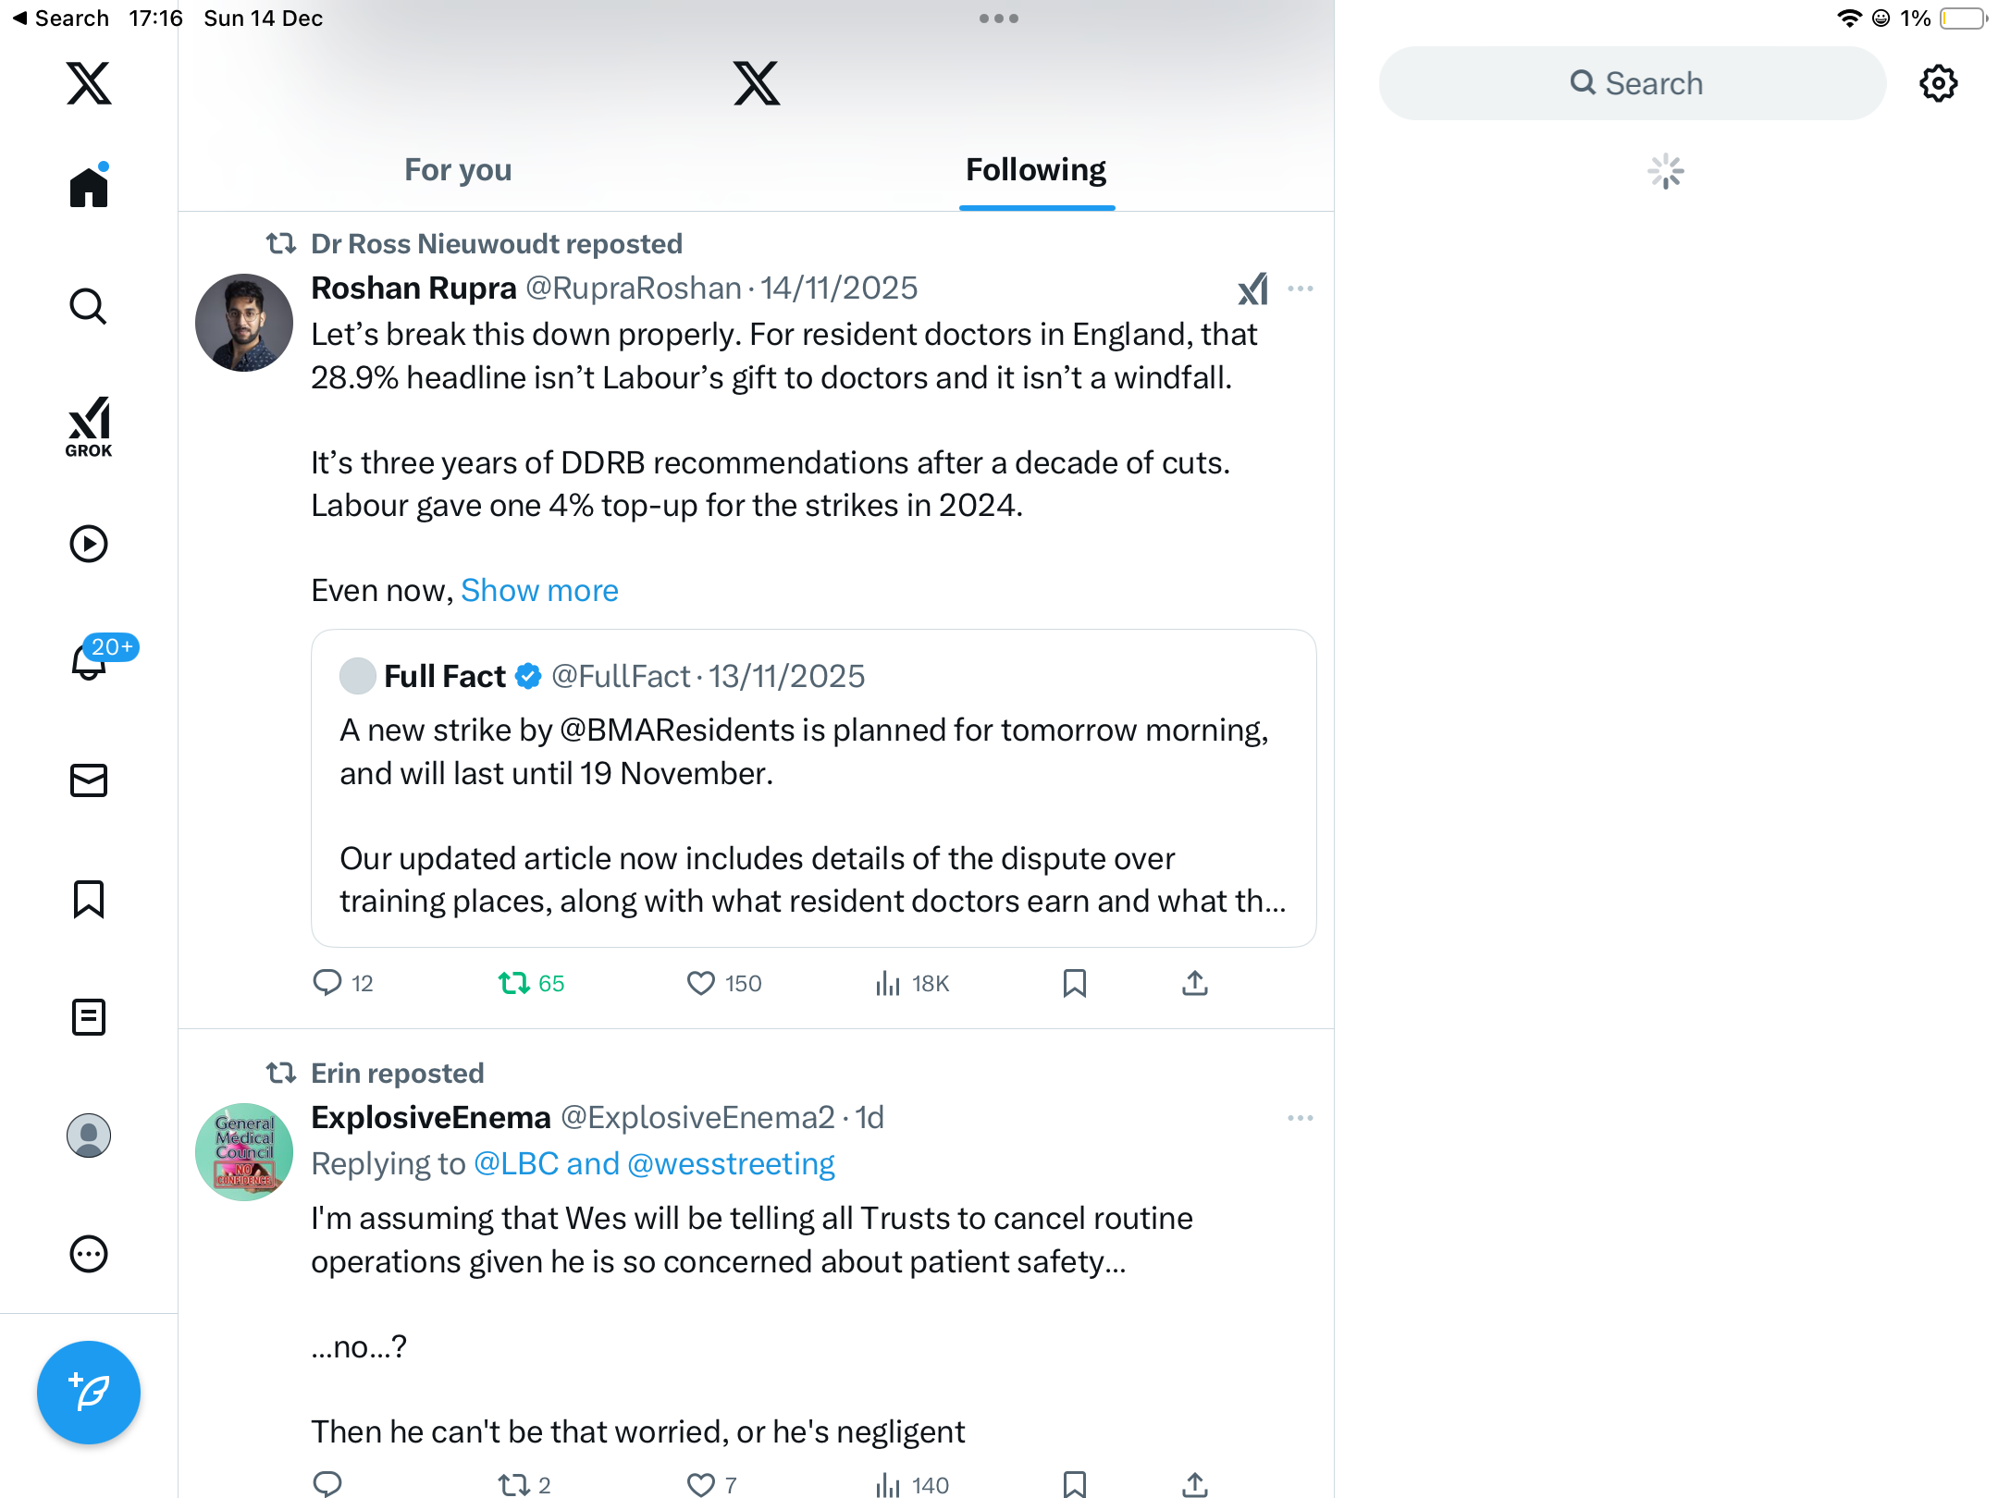Open Grok from the sidebar
Image resolution: width=1998 pixels, height=1498 pixels.
89,426
